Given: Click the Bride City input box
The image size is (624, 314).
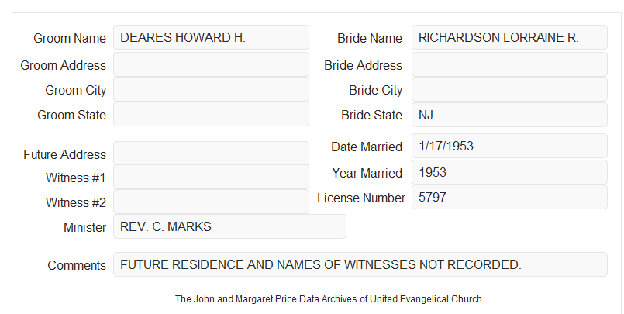Looking at the screenshot, I should pyautogui.click(x=509, y=89).
